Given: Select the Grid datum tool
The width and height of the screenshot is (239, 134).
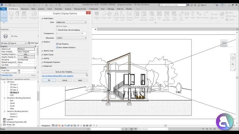Looking at the screenshot, I should coord(214,18).
